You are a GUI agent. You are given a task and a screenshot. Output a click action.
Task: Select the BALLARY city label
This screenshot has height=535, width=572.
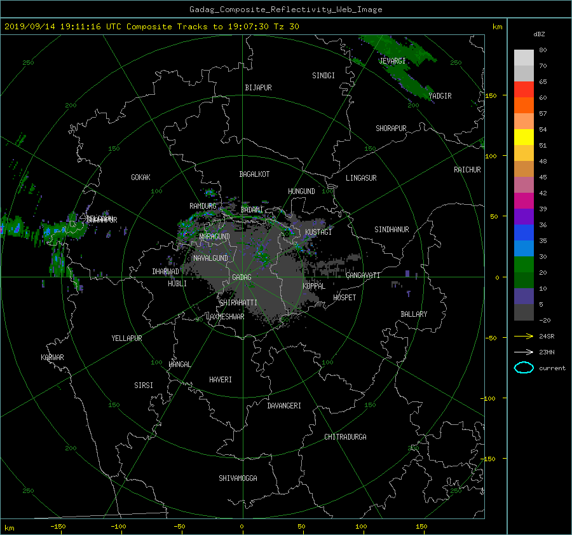coord(414,314)
